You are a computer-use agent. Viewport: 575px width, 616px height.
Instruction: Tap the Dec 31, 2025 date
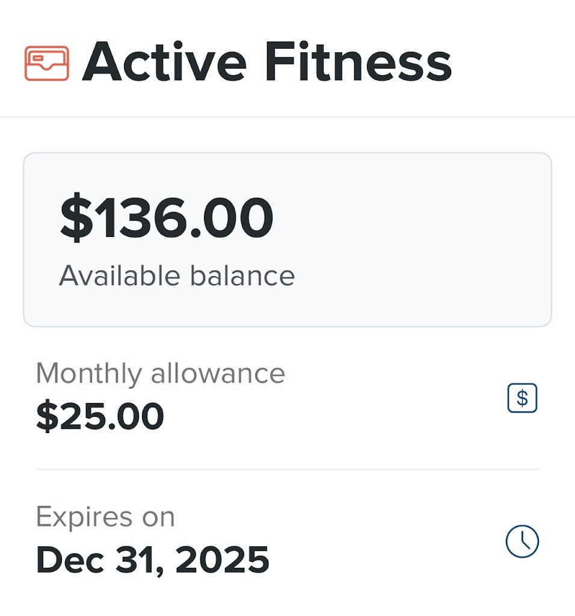tap(153, 560)
